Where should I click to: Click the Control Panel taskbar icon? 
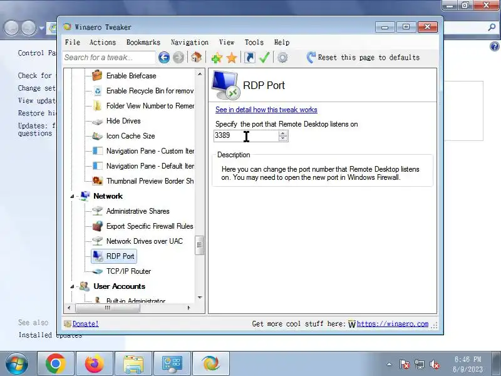click(x=172, y=363)
